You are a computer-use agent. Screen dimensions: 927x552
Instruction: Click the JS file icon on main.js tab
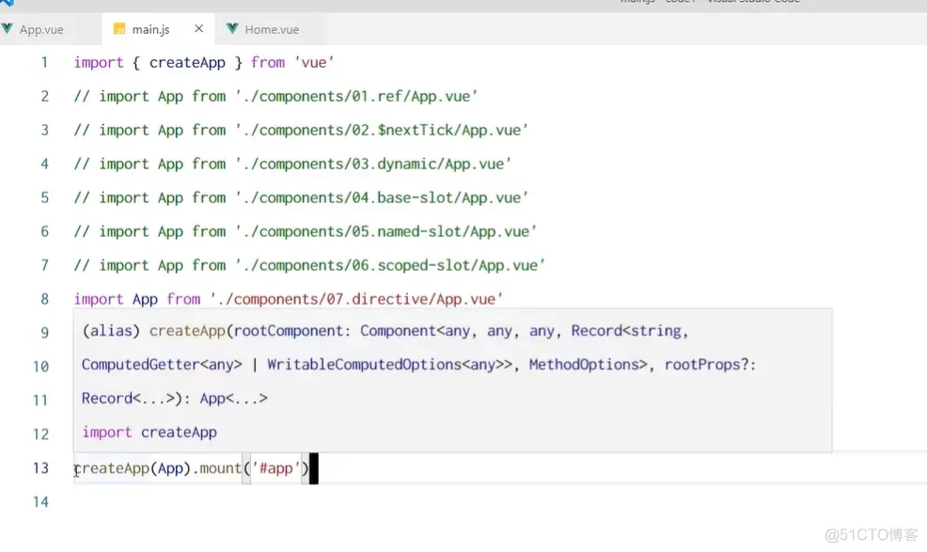coord(119,29)
